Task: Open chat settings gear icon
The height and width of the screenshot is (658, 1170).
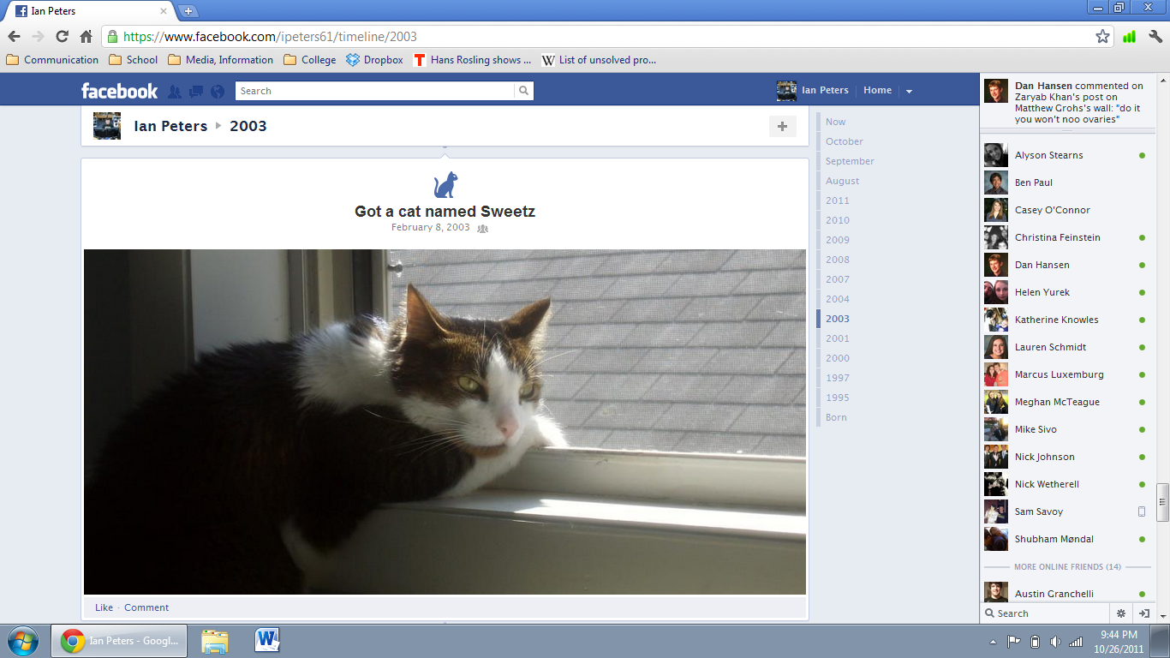Action: click(1121, 613)
